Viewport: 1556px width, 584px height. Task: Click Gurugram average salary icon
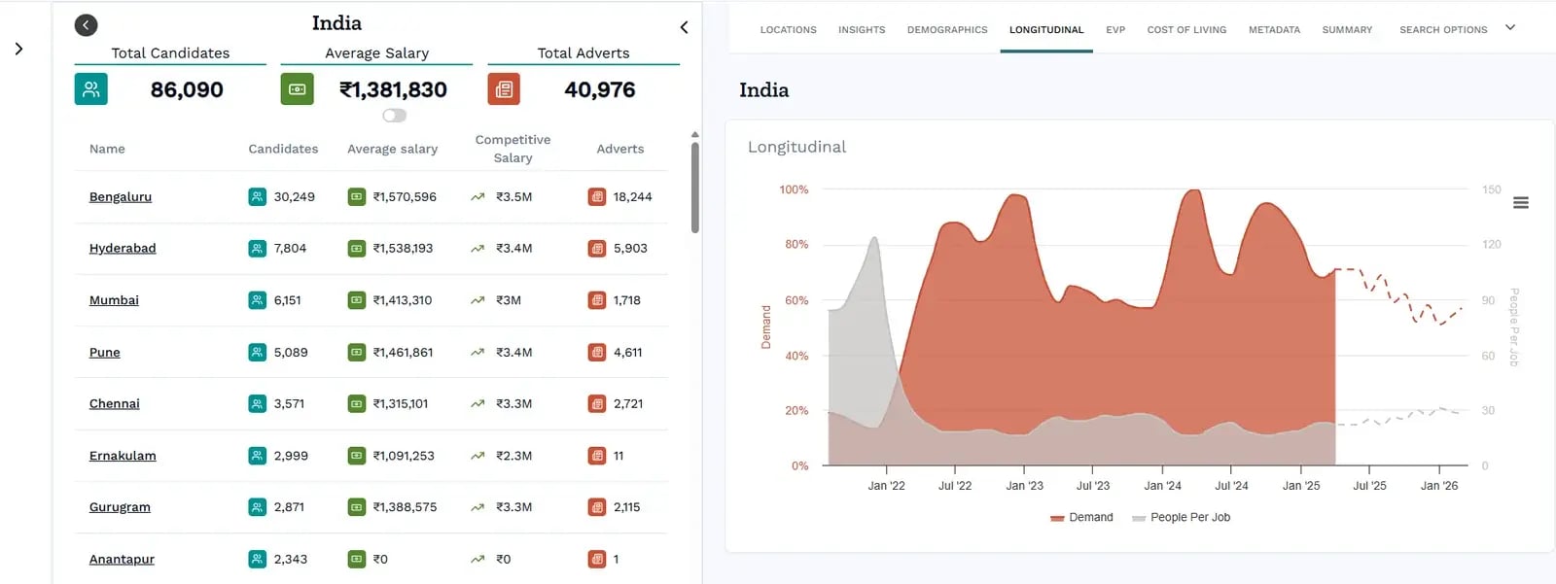357,507
